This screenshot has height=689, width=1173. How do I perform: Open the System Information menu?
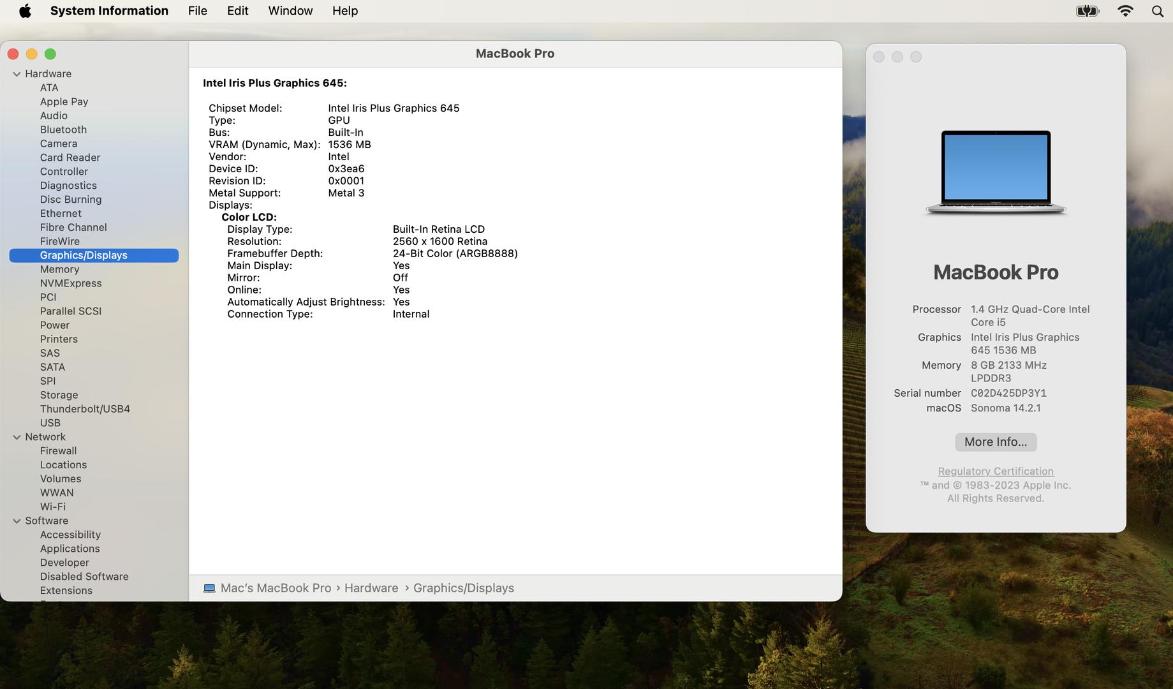[109, 11]
